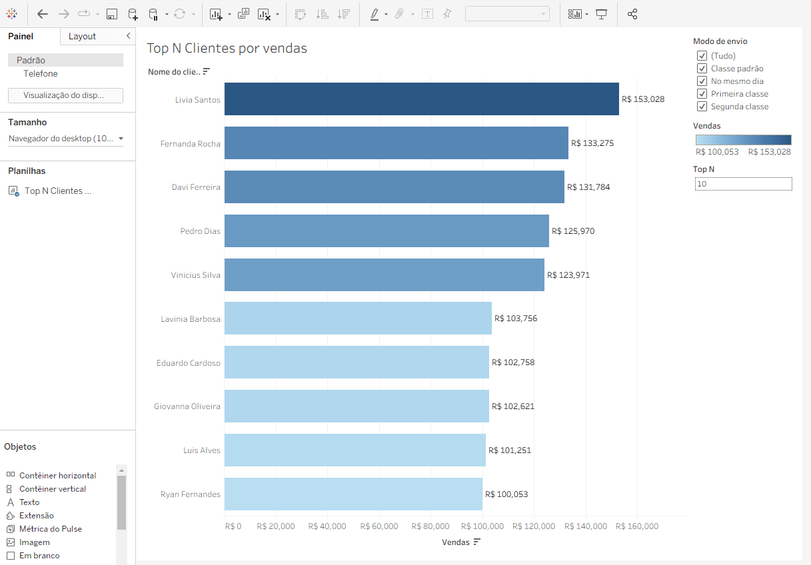Uncheck the No mesmo dia checkbox
The height and width of the screenshot is (565, 811).
pos(702,81)
